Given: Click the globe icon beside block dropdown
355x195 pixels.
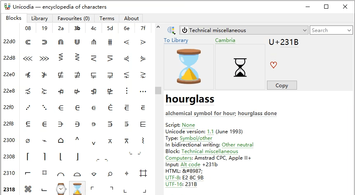Looking at the screenshot, I should (x=171, y=30).
